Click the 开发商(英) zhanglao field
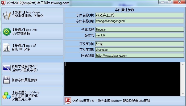186x106 pixels. click(x=139, y=50)
